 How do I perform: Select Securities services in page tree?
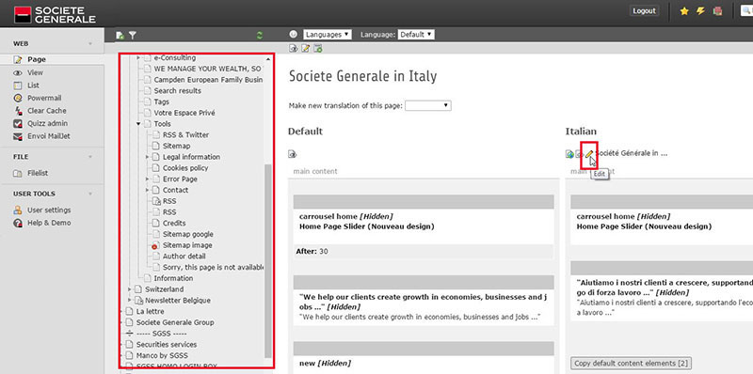[167, 344]
